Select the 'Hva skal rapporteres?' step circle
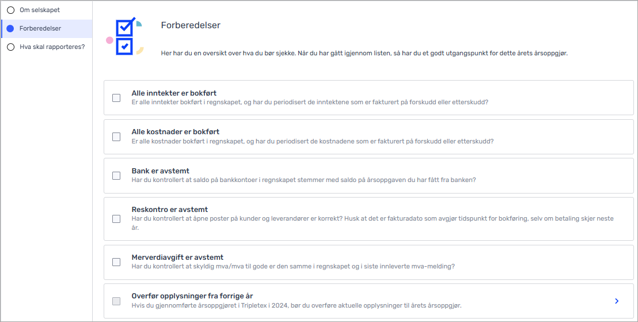This screenshot has width=638, height=322. point(10,47)
